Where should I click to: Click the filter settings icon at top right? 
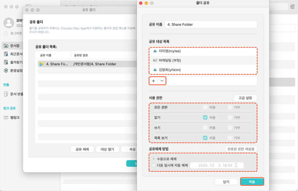[293, 6]
